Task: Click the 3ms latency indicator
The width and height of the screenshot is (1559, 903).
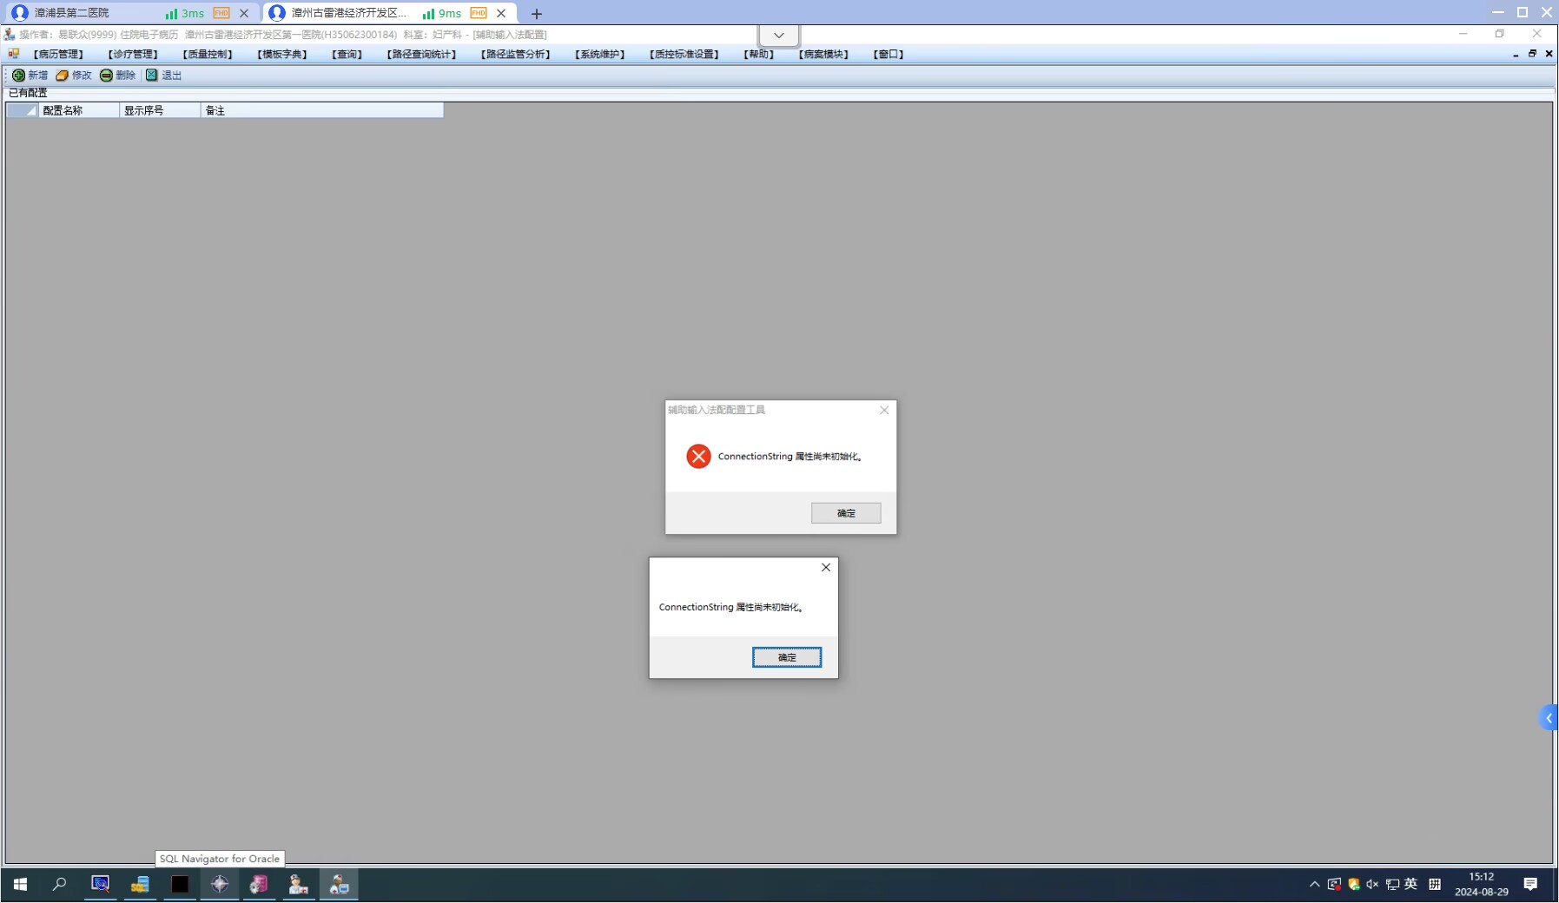Action: (185, 13)
